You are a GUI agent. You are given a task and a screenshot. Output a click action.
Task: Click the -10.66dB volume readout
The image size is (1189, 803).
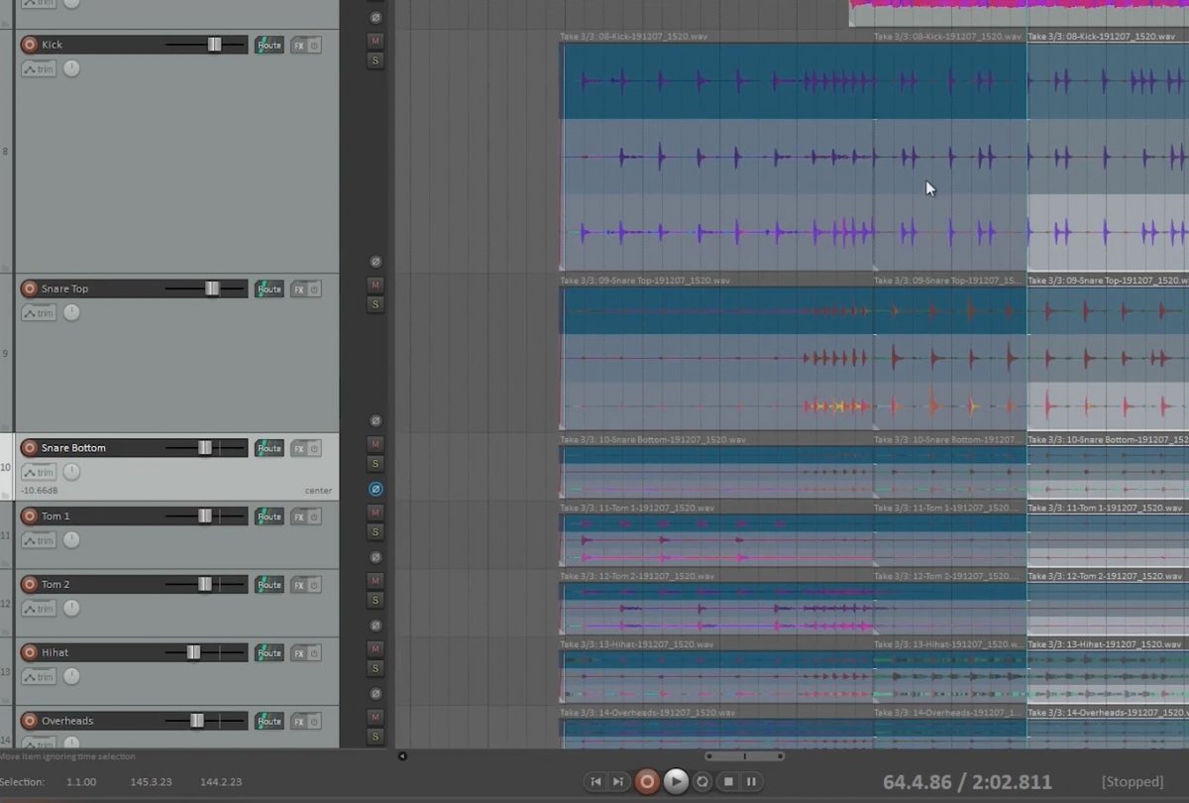(39, 491)
